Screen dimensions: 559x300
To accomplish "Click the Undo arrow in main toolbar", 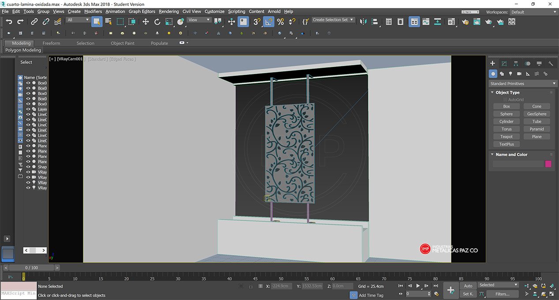I will pos(9,22).
